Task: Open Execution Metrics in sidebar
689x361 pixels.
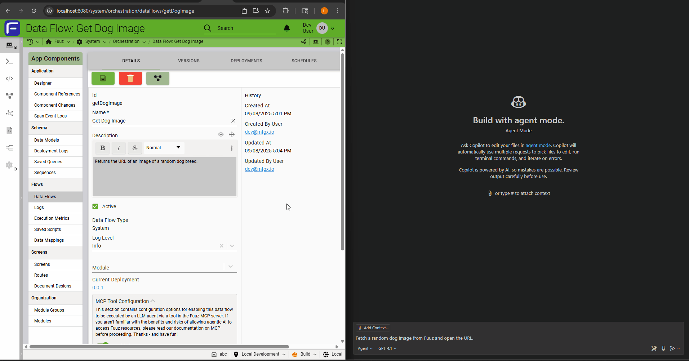Action: click(55, 218)
